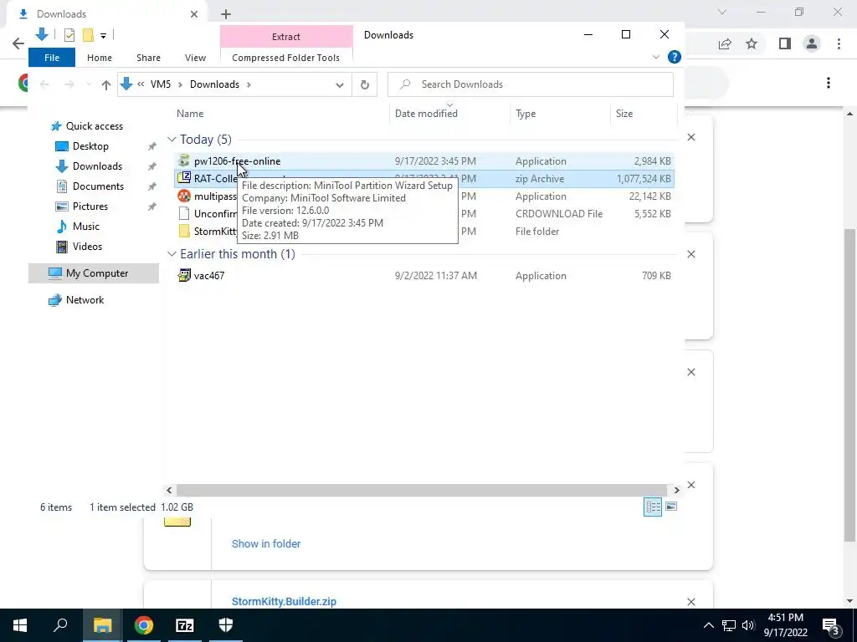Open the File tab in Explorer ribbon

point(52,58)
